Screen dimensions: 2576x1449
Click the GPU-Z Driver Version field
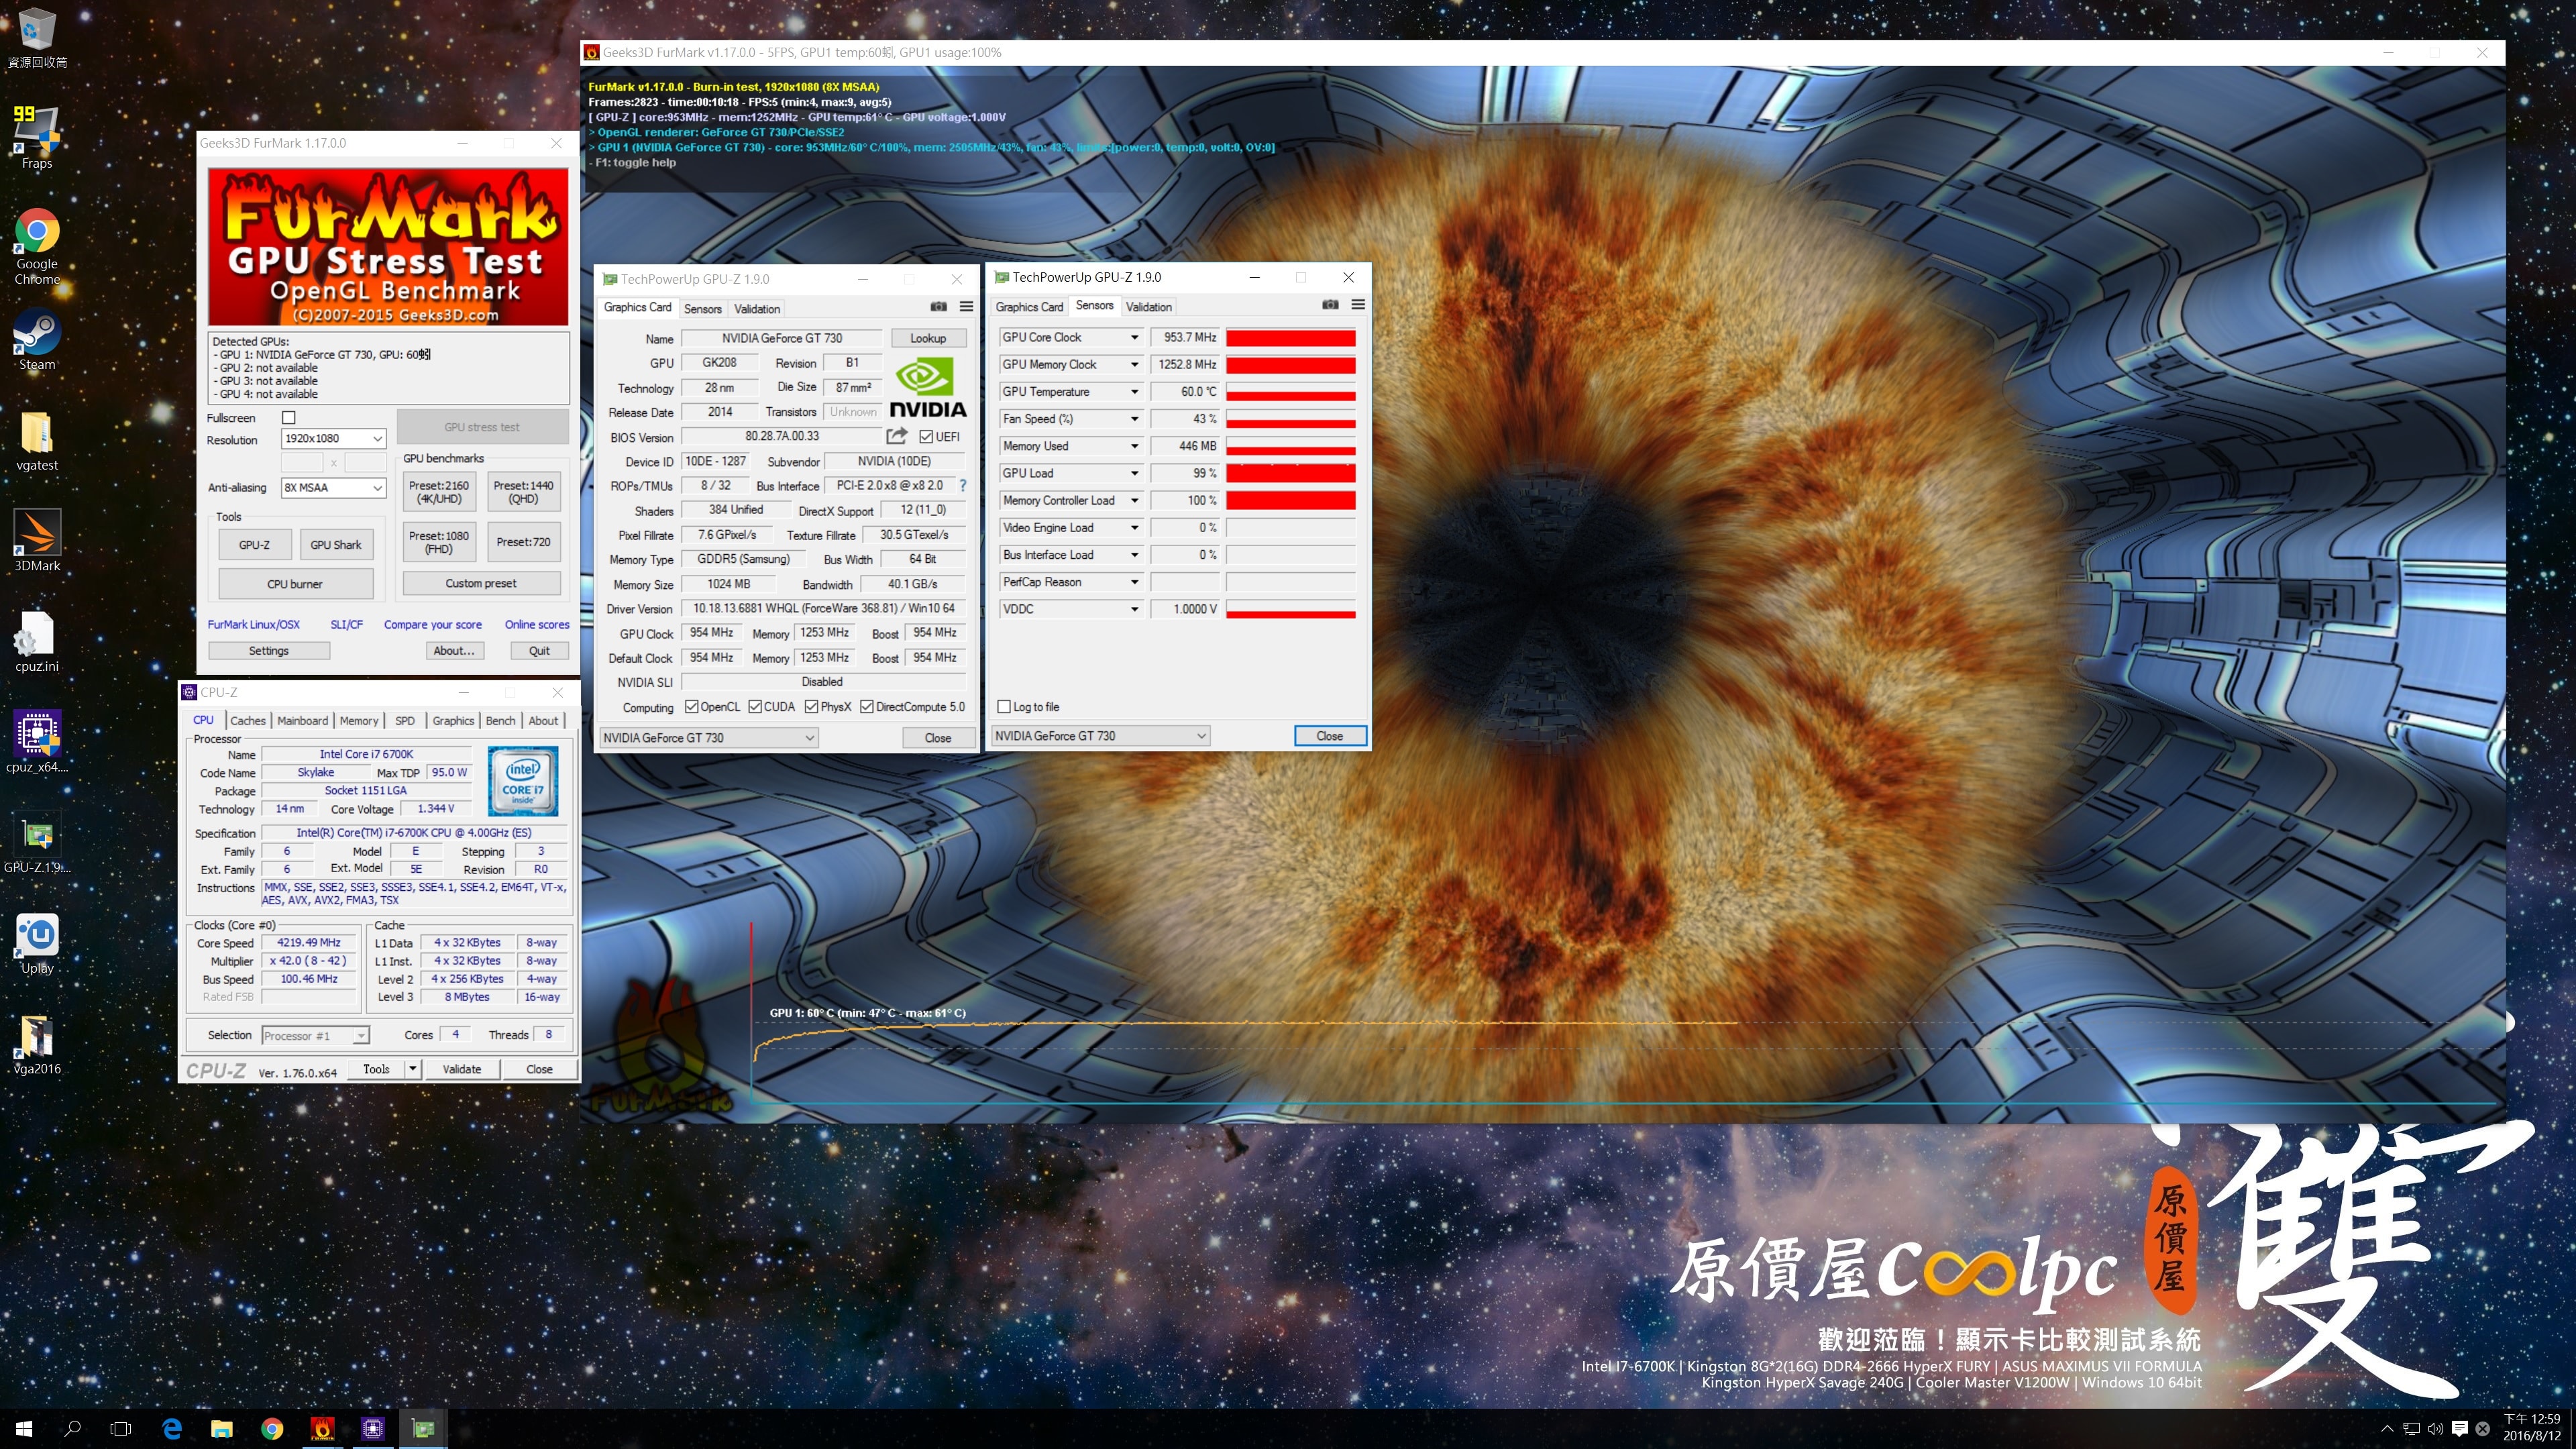coord(823,608)
